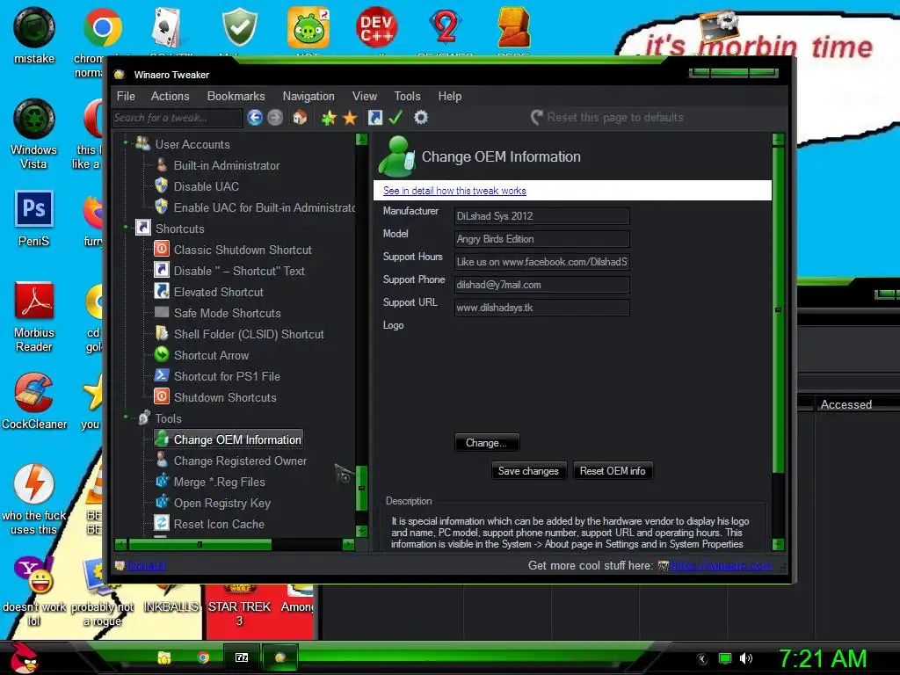
Task: Select Classic Shutdown Shortcut
Action: click(243, 250)
